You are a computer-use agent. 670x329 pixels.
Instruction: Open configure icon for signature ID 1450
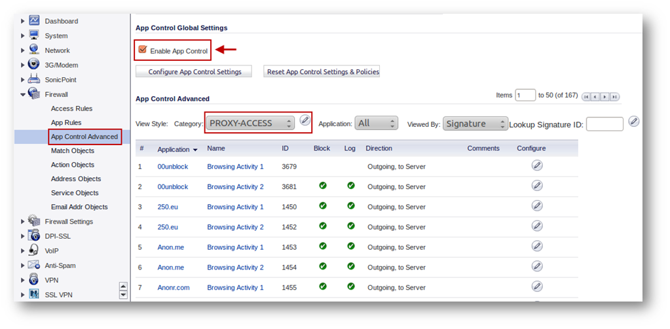(537, 206)
